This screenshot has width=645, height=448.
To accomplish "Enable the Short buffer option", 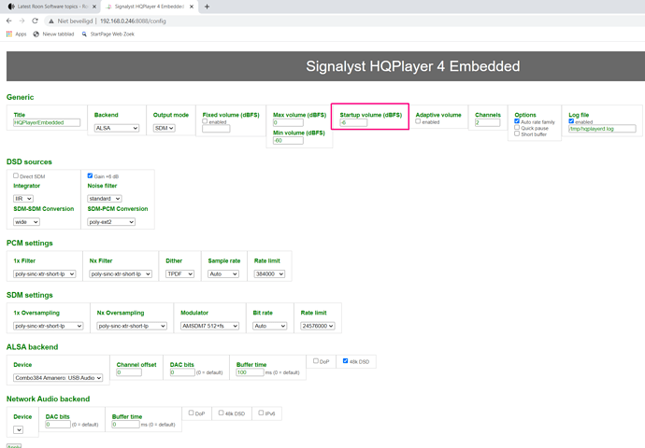I will [517, 133].
